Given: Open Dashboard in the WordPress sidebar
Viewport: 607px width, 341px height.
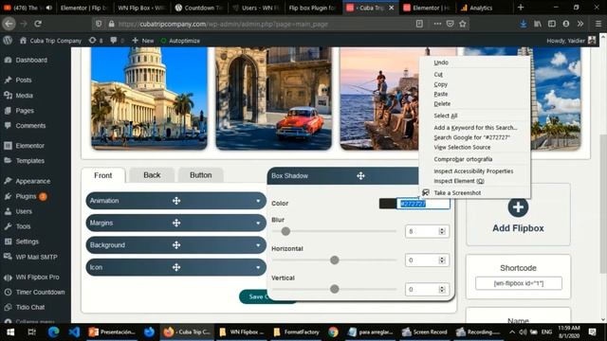Looking at the screenshot, I should coord(31,60).
